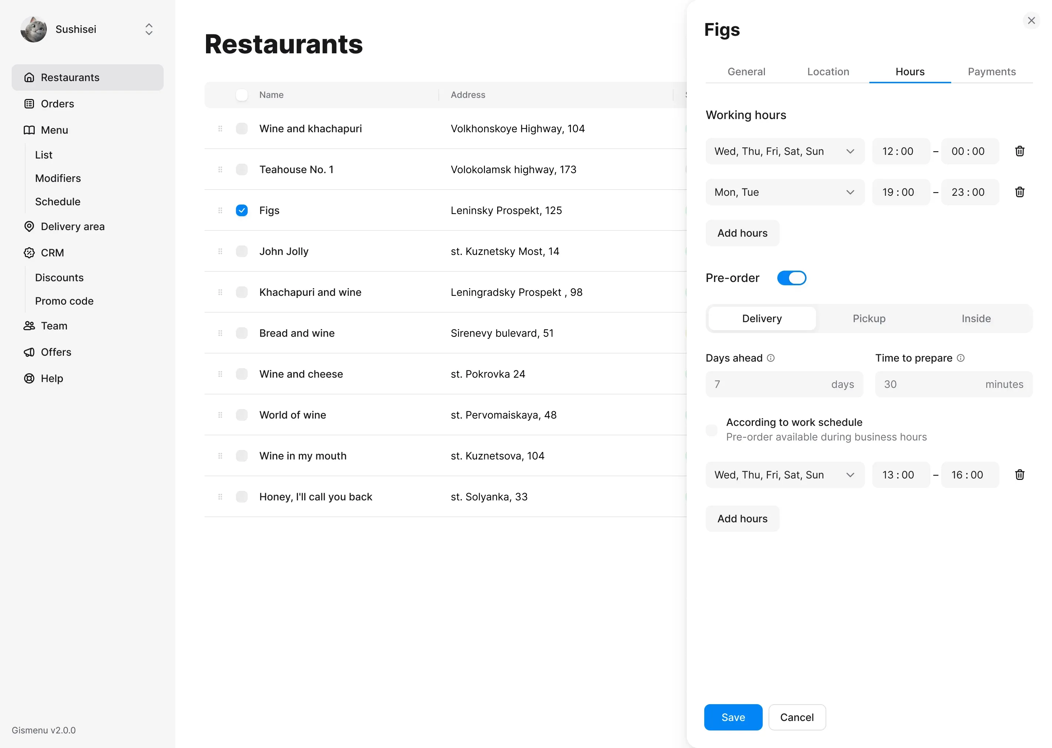Viewport: 1052px width, 748px height.
Task: Grab the drag handle for Wine and khachapuri
Action: tap(220, 129)
